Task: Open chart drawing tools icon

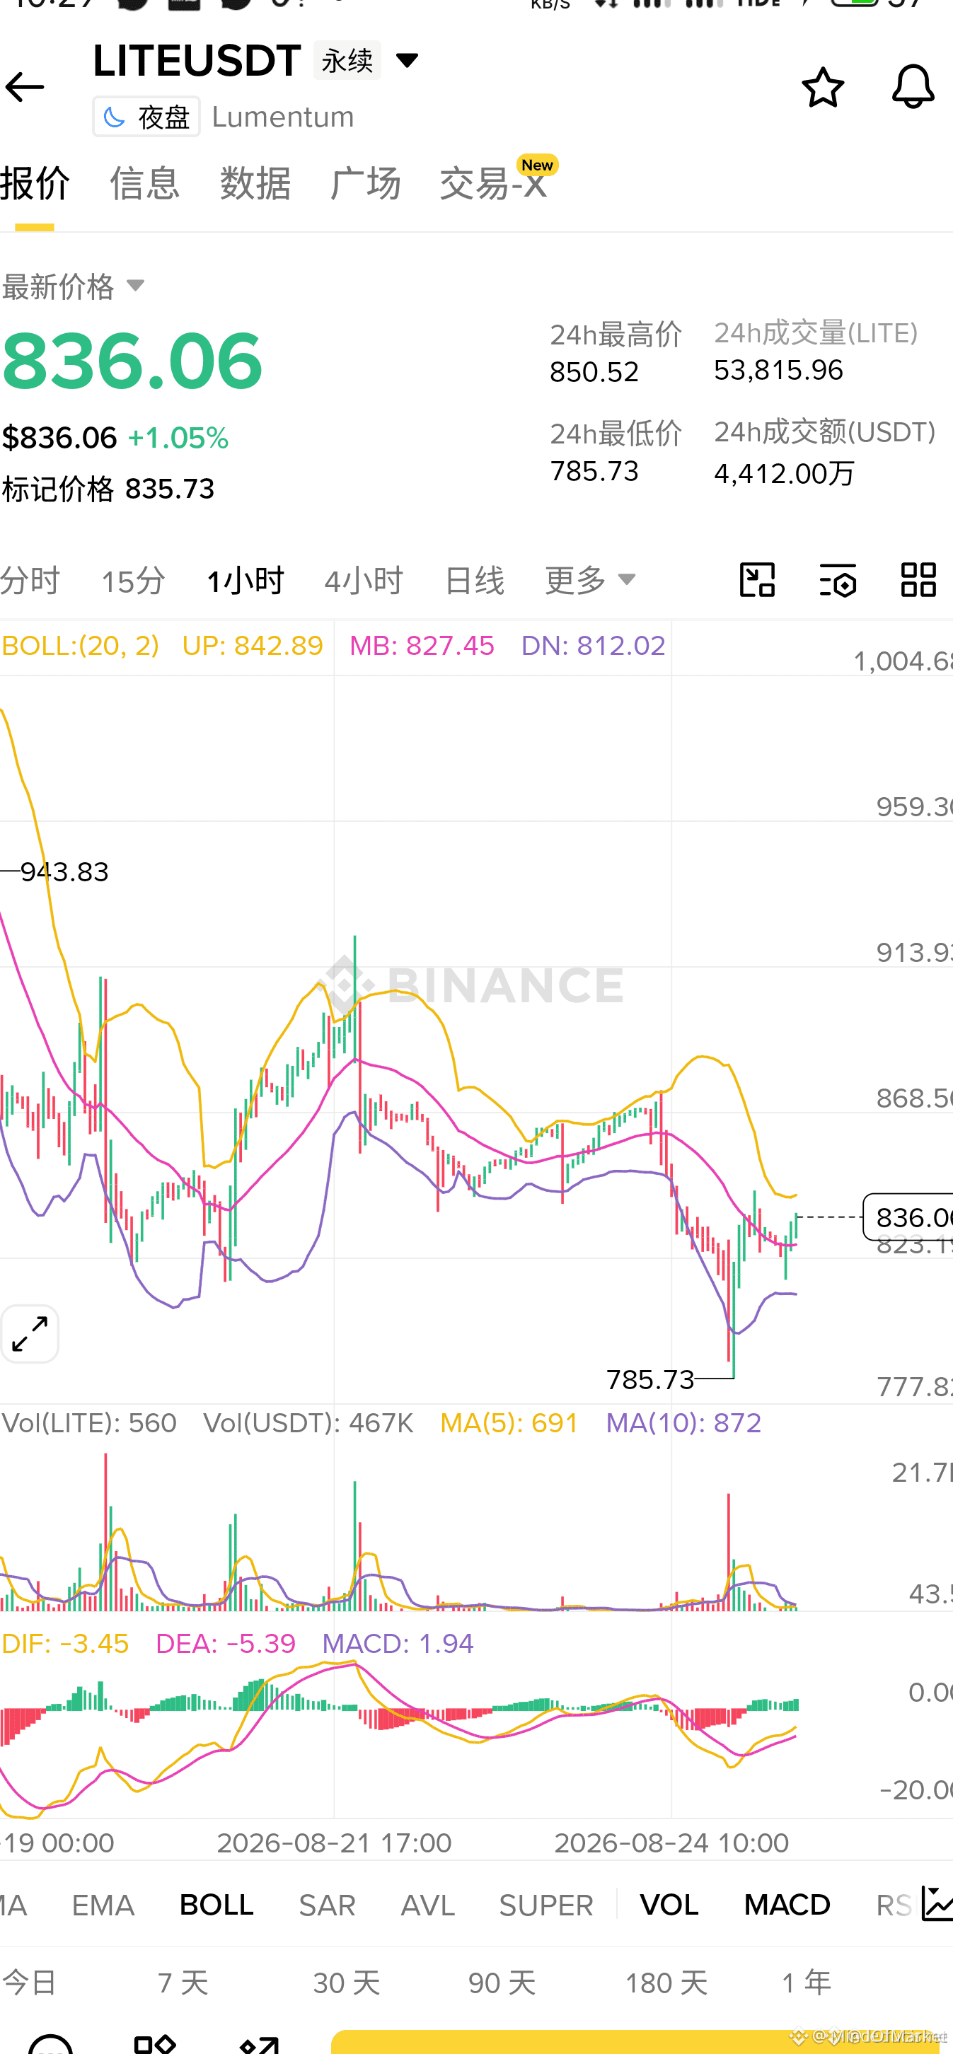Action: 757,580
